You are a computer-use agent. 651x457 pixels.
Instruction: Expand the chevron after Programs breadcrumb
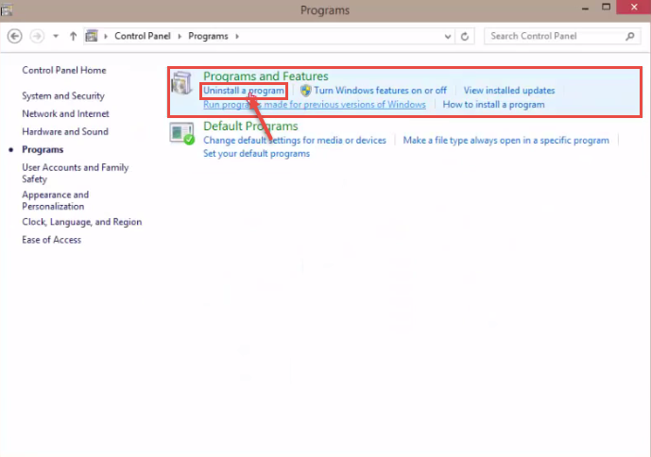pyautogui.click(x=237, y=36)
